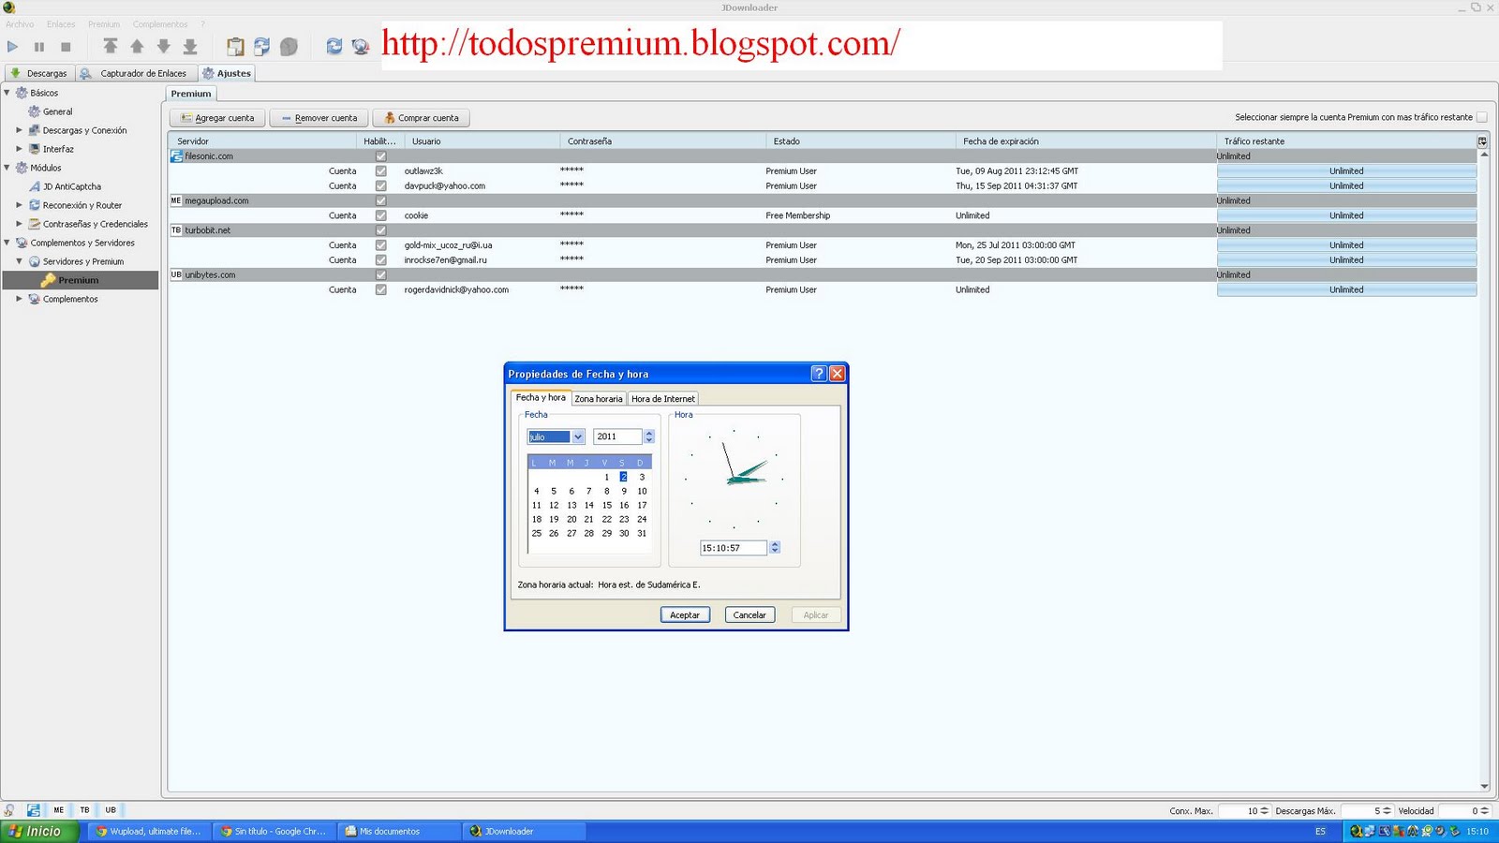Click the ME megaupload.com server icon
The height and width of the screenshot is (843, 1499).
pyautogui.click(x=176, y=200)
